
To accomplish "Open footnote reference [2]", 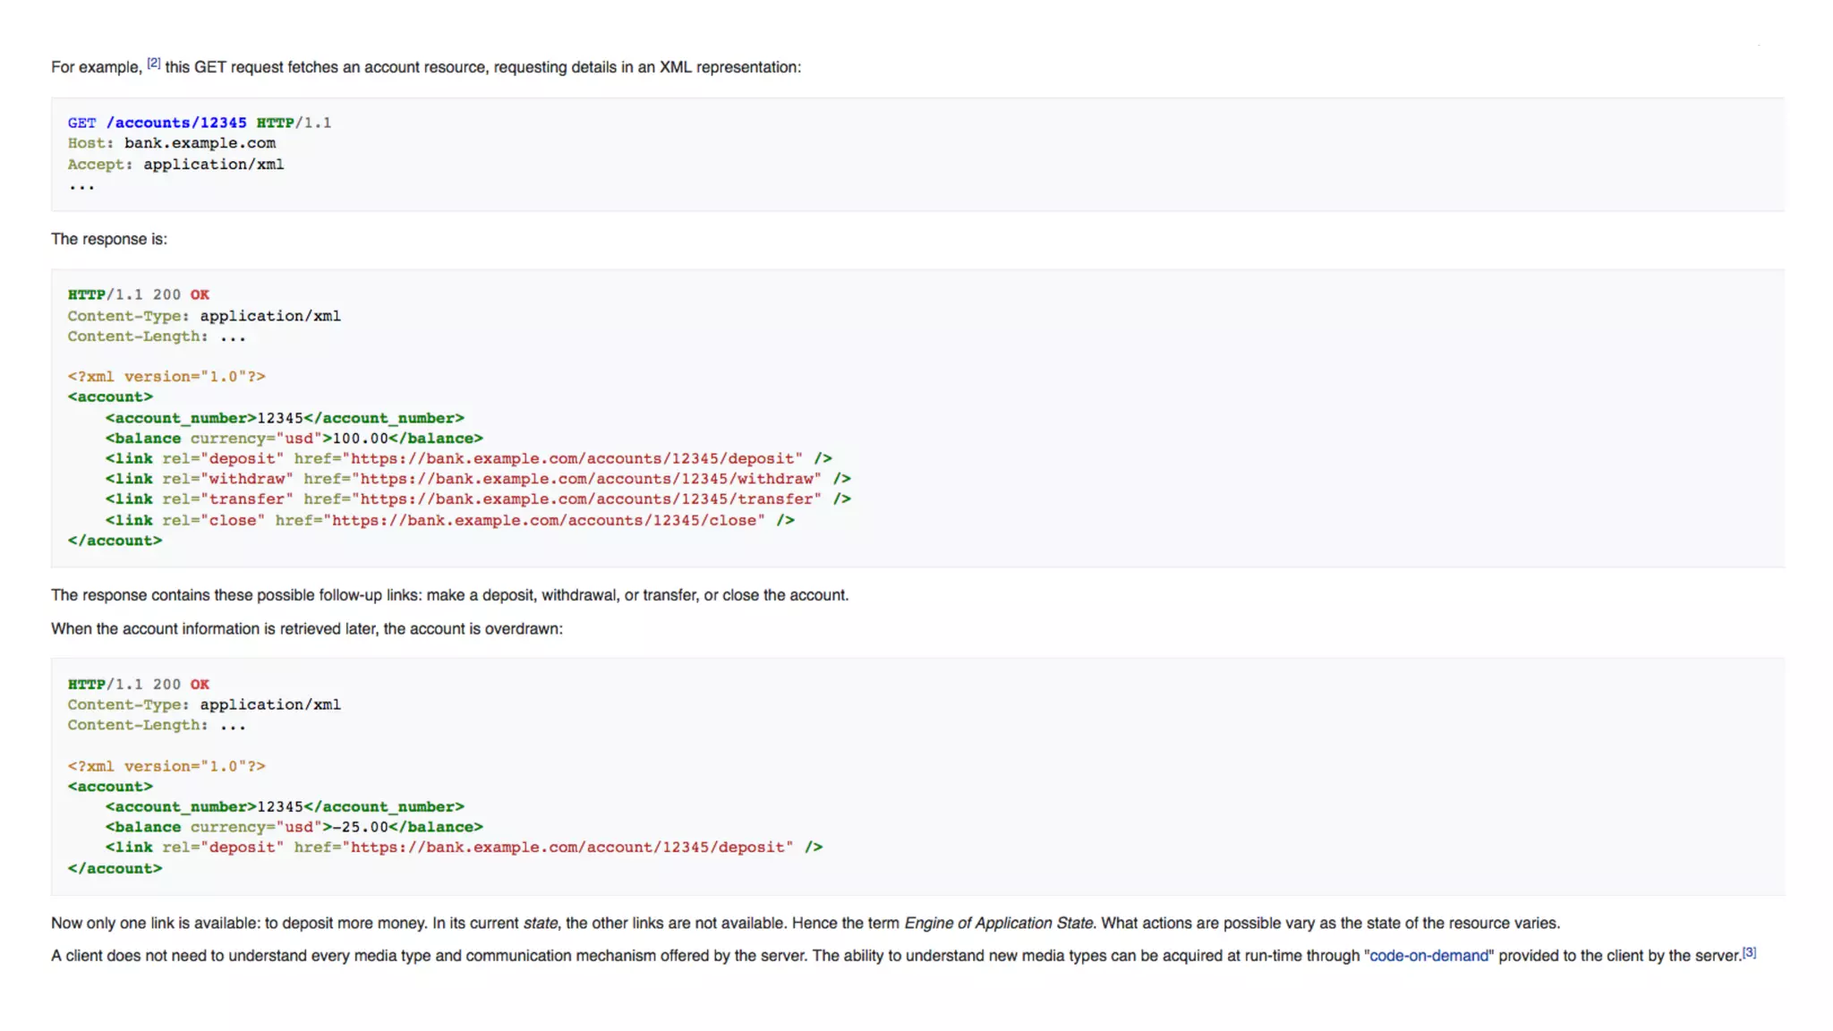I will (x=154, y=63).
